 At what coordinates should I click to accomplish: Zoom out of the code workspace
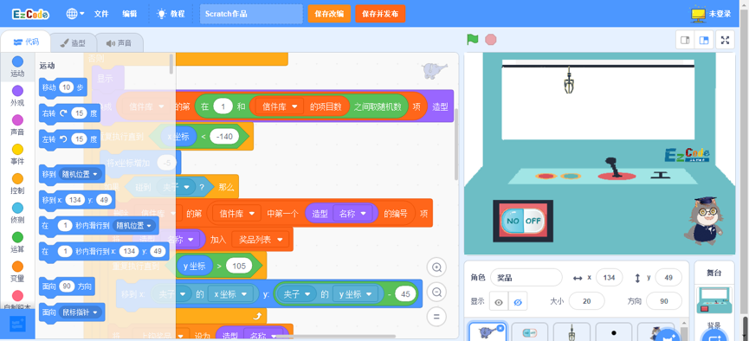[x=436, y=292]
